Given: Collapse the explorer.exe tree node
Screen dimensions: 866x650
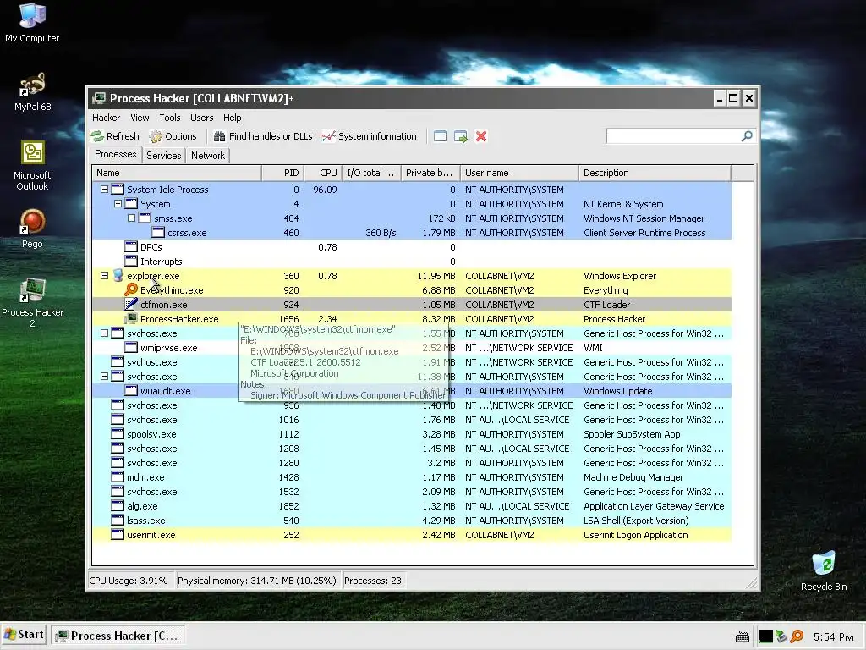Looking at the screenshot, I should tap(104, 276).
